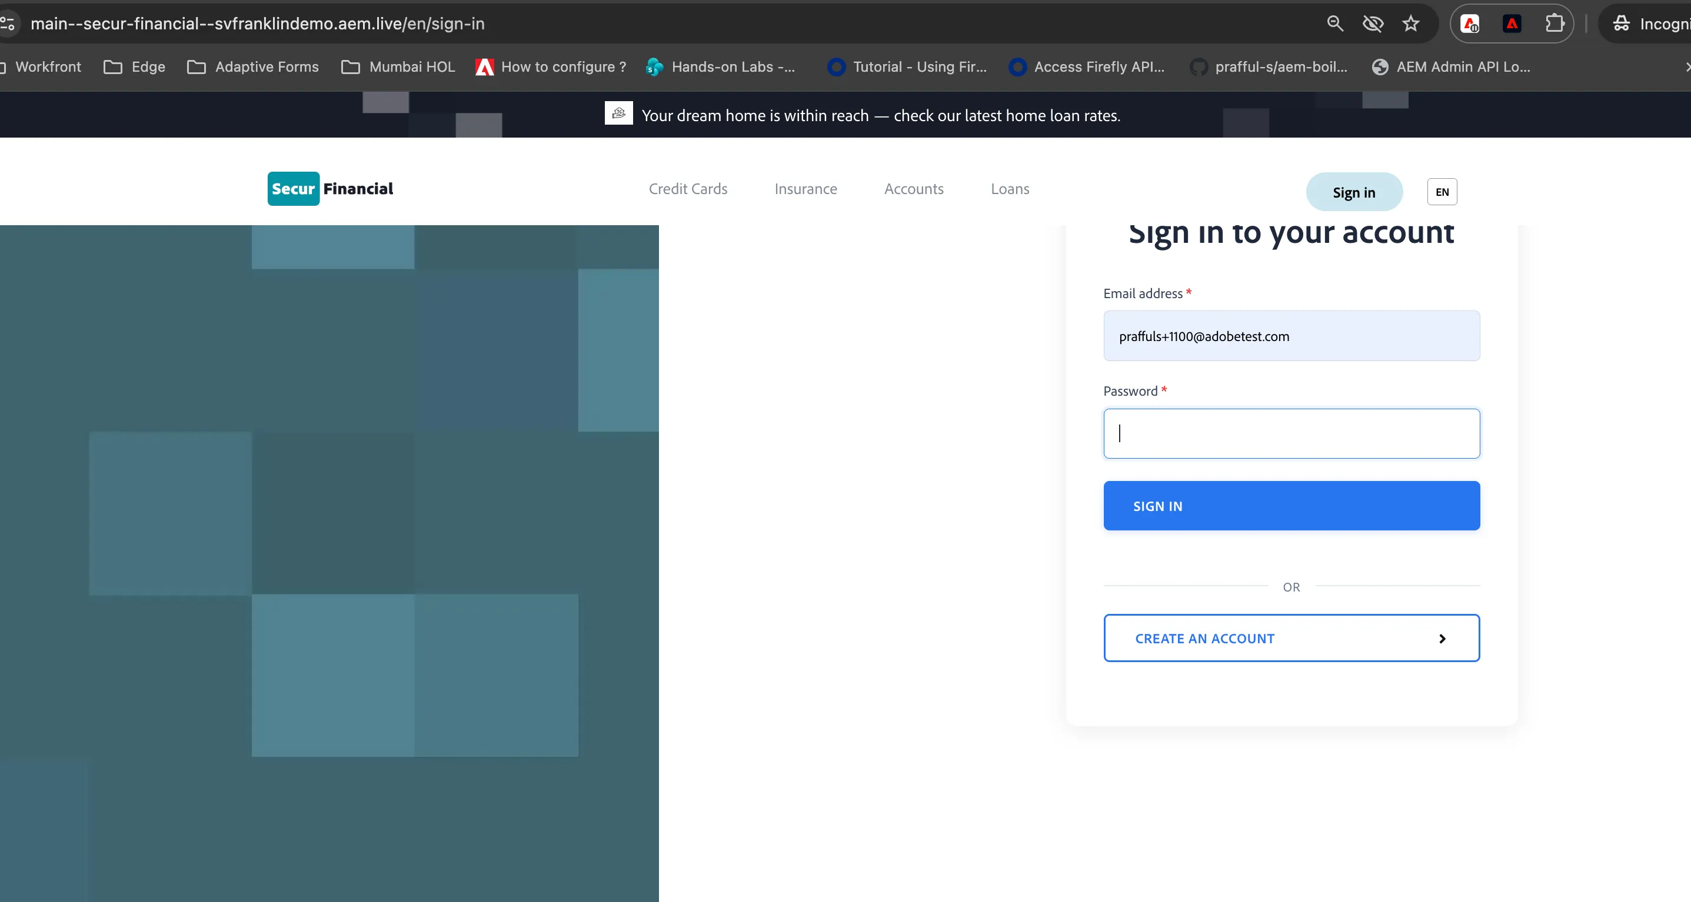
Task: Click the red Adobe extension icon
Action: [x=1512, y=24]
